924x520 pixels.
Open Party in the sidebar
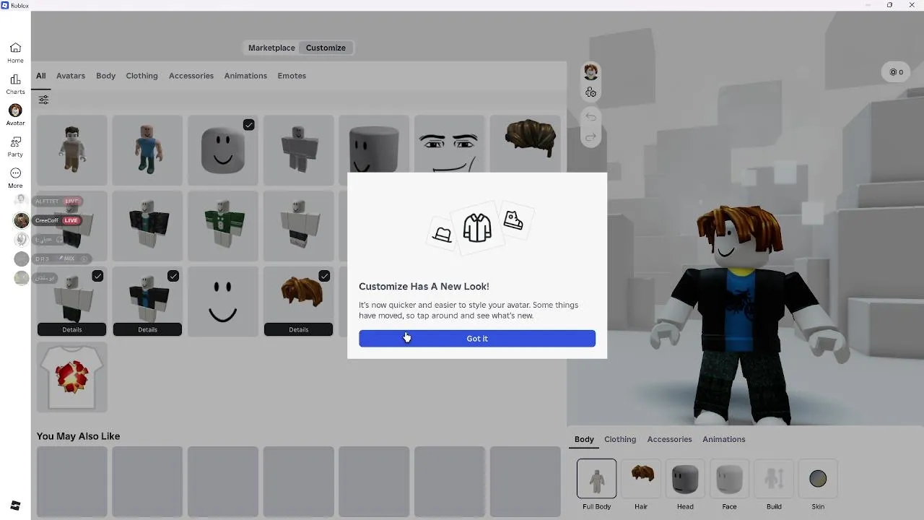(15, 147)
